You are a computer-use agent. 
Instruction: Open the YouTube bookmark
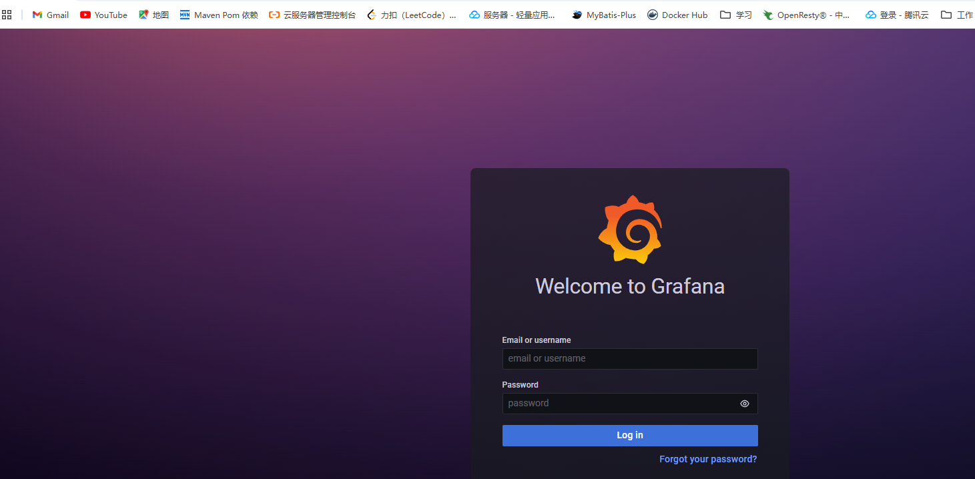pos(103,15)
